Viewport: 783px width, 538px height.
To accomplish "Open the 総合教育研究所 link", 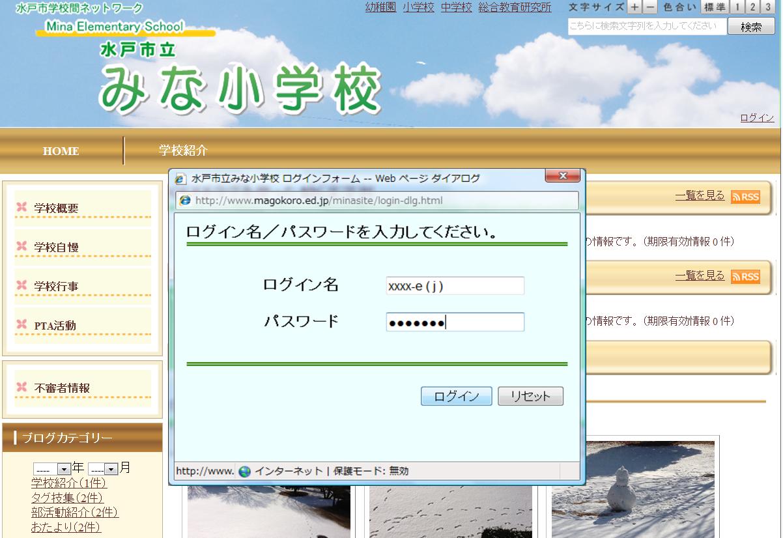I will (515, 7).
